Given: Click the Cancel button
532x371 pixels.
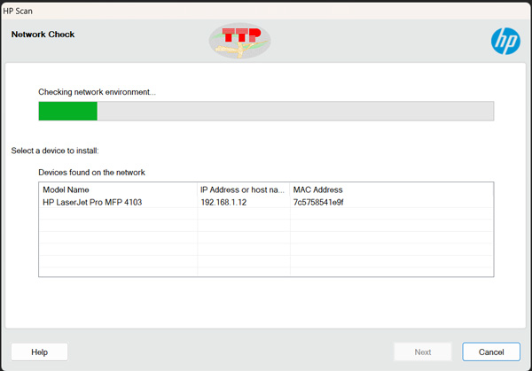Looking at the screenshot, I should click(491, 352).
